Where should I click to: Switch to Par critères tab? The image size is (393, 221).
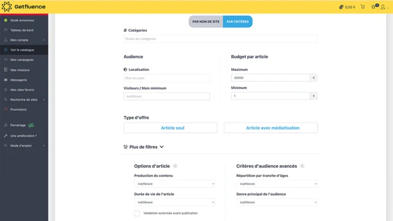point(237,22)
